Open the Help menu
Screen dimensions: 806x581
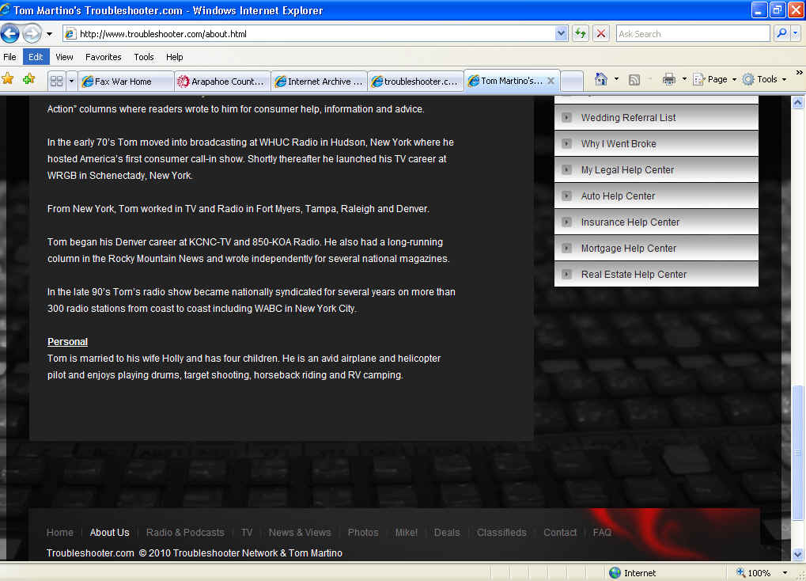point(174,57)
